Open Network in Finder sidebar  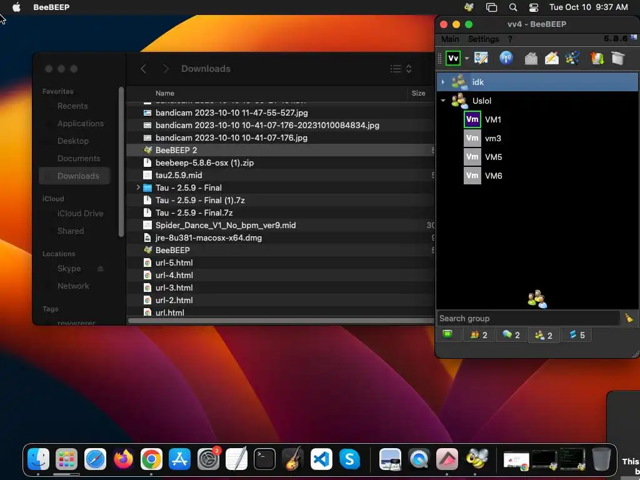pos(73,286)
